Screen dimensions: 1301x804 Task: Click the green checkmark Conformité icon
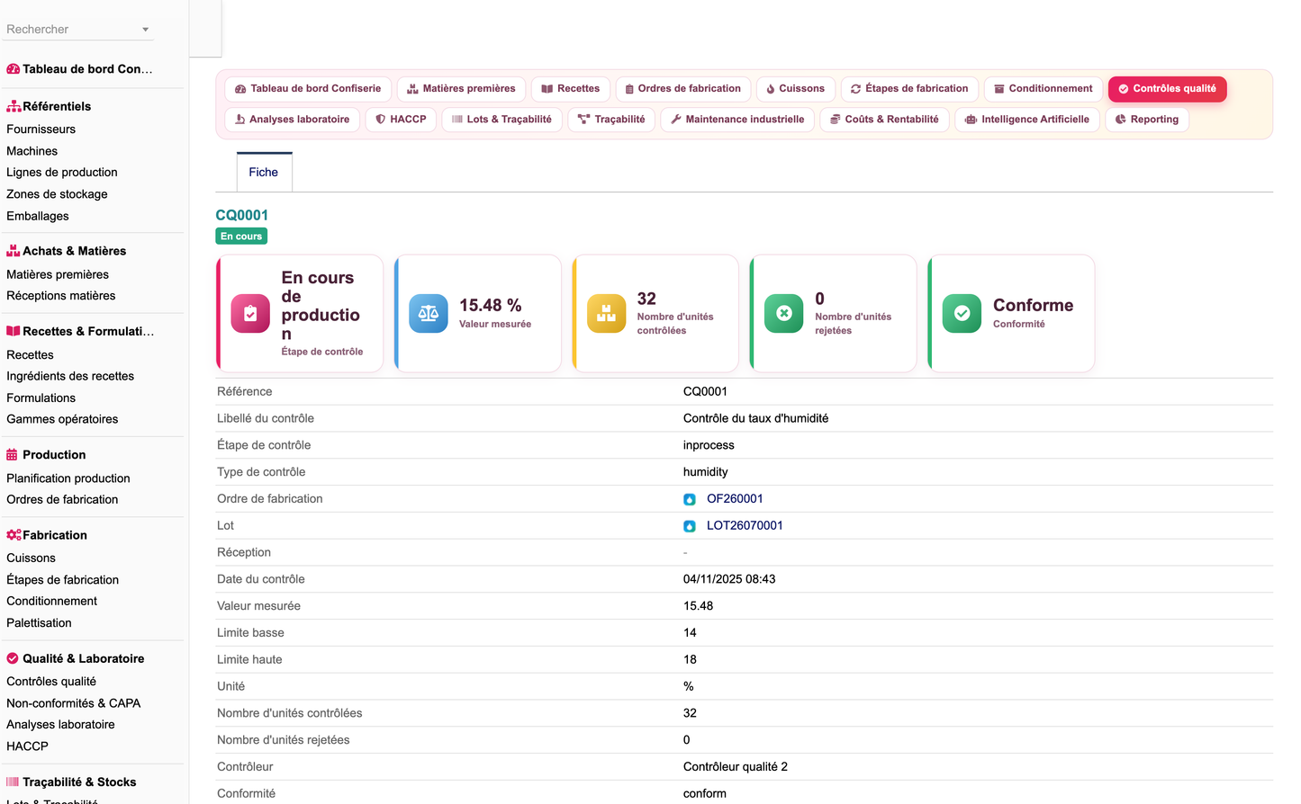point(962,314)
